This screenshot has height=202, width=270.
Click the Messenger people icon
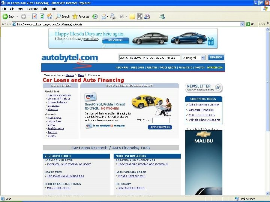162,16
